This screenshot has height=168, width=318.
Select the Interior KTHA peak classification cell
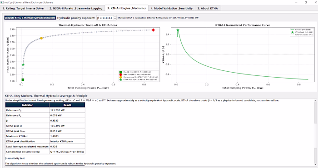click(x=67, y=141)
